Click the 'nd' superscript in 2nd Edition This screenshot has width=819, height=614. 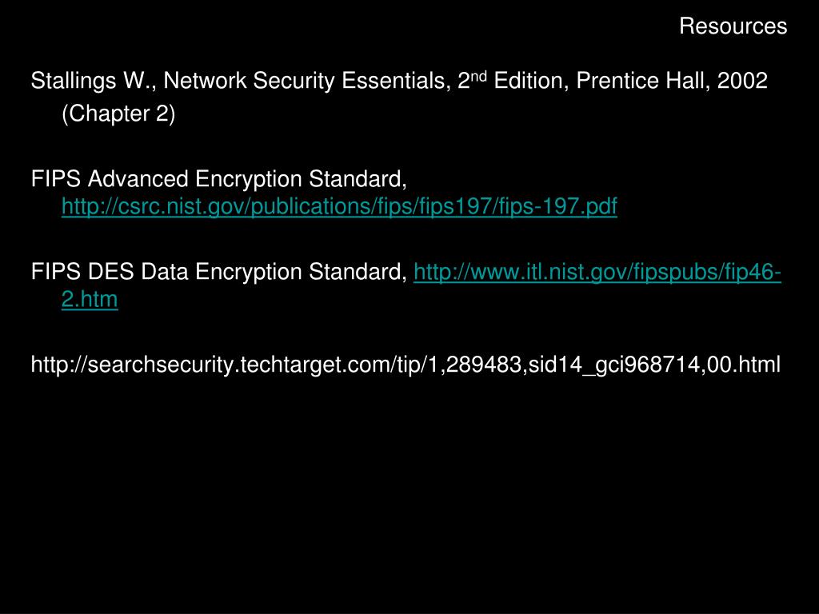pos(478,76)
